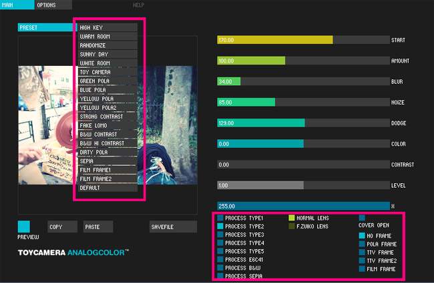
Task: Click the X slider bar
Action: coord(303,206)
